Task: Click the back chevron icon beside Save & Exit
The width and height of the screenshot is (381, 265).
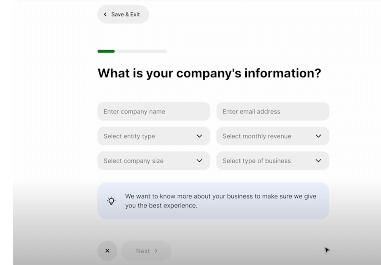Action: (105, 14)
